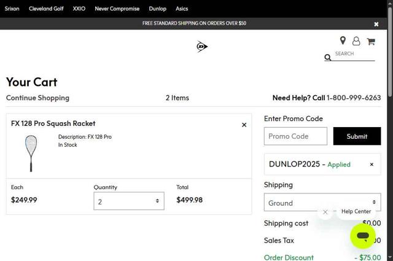Select Dunlop in top brand bar

(157, 9)
